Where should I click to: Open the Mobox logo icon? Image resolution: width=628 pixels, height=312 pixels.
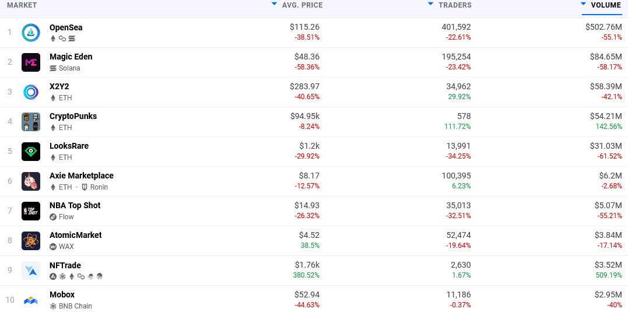point(31,300)
